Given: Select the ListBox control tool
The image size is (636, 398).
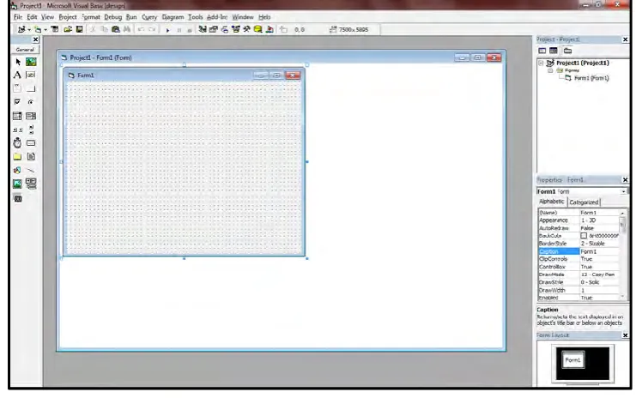Looking at the screenshot, I should tap(31, 116).
